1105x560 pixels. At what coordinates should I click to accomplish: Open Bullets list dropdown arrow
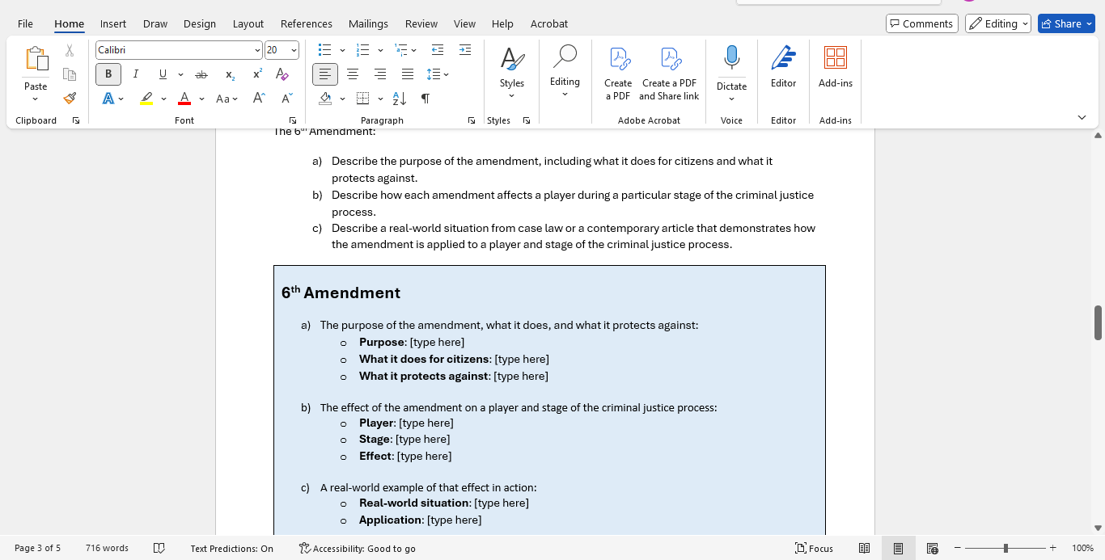[x=342, y=50]
